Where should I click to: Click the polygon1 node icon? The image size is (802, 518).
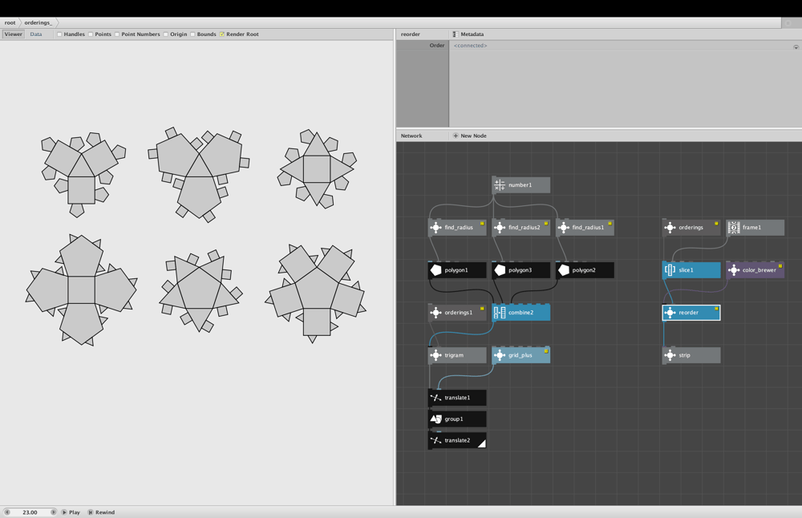click(435, 270)
